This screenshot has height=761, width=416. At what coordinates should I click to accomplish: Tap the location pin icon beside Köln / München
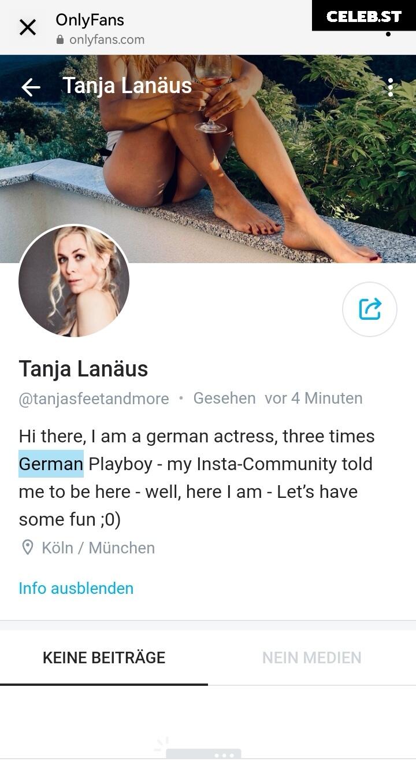[27, 548]
